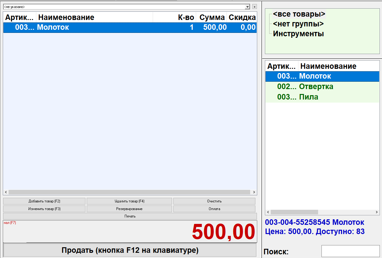Click the receipt scrollbar left arrow
This screenshot has width=382, height=258.
[x=6, y=192]
